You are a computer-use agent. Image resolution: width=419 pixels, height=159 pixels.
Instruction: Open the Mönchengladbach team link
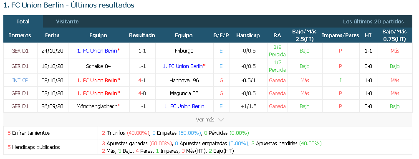point(97,106)
